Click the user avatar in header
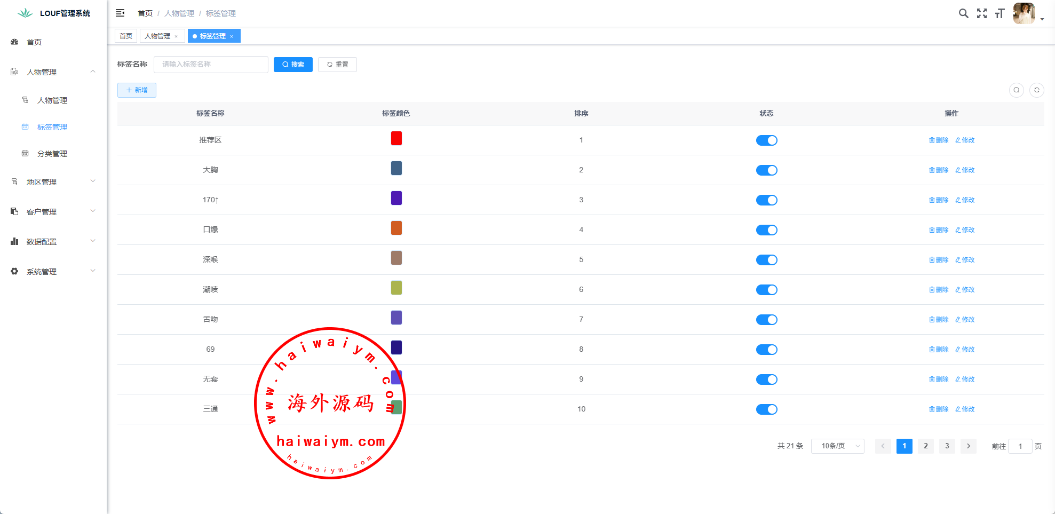The height and width of the screenshot is (514, 1055). point(1024,13)
